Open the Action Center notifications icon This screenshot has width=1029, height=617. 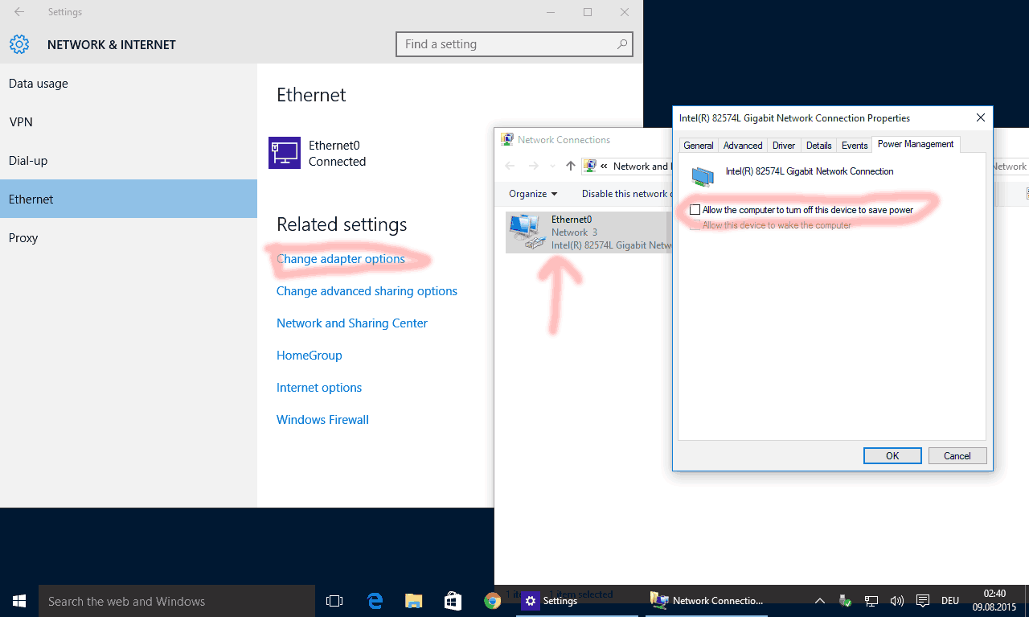tap(923, 601)
